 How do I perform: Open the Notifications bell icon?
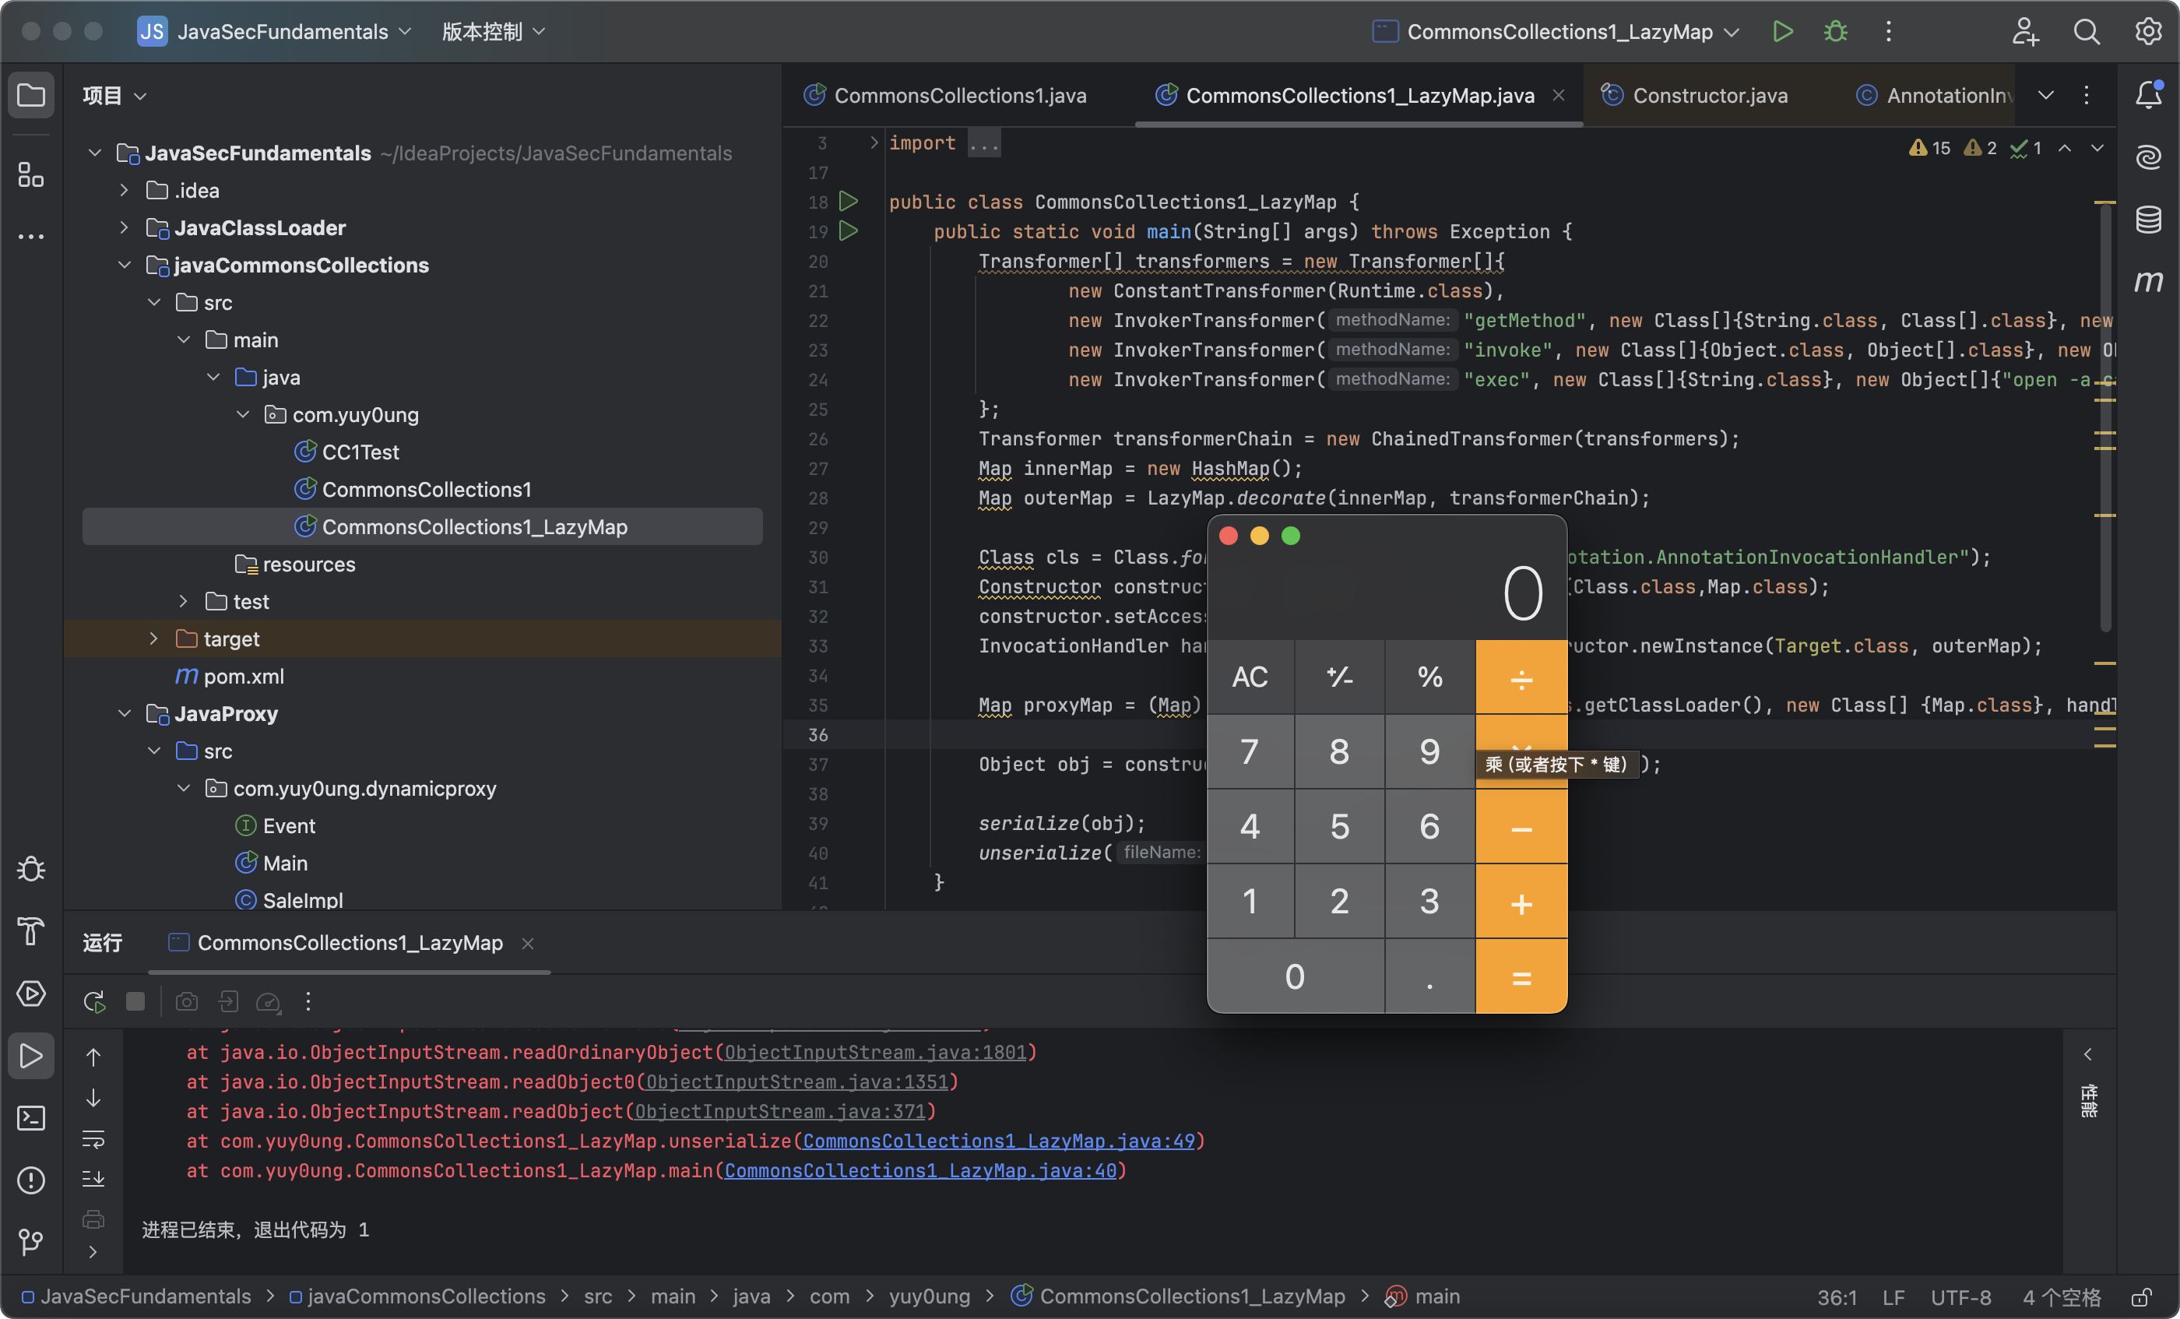tap(2148, 93)
